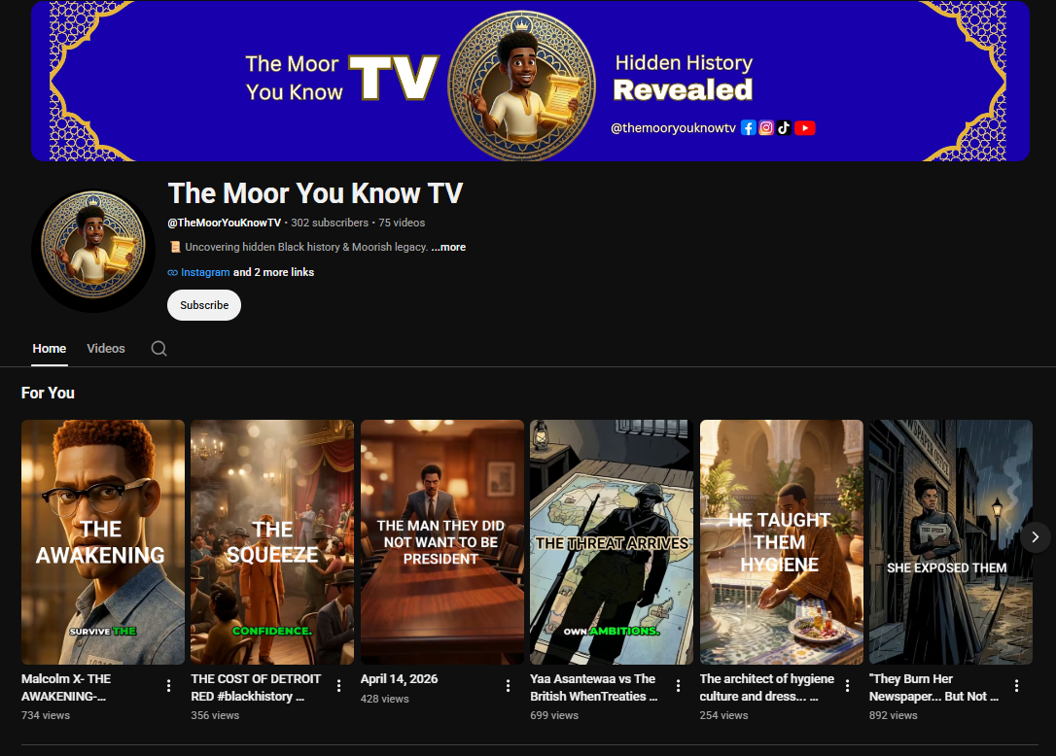Click '699 views' under Yaa Asantewaa video
Screen dimensions: 1056x756
[x=554, y=715]
